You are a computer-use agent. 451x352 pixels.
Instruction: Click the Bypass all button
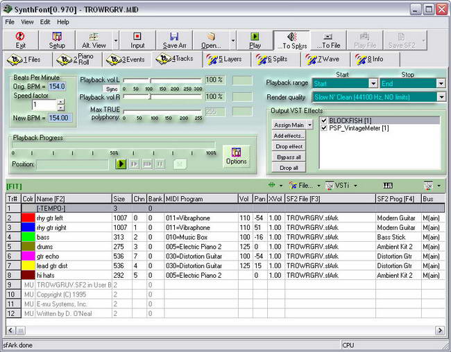pos(289,157)
